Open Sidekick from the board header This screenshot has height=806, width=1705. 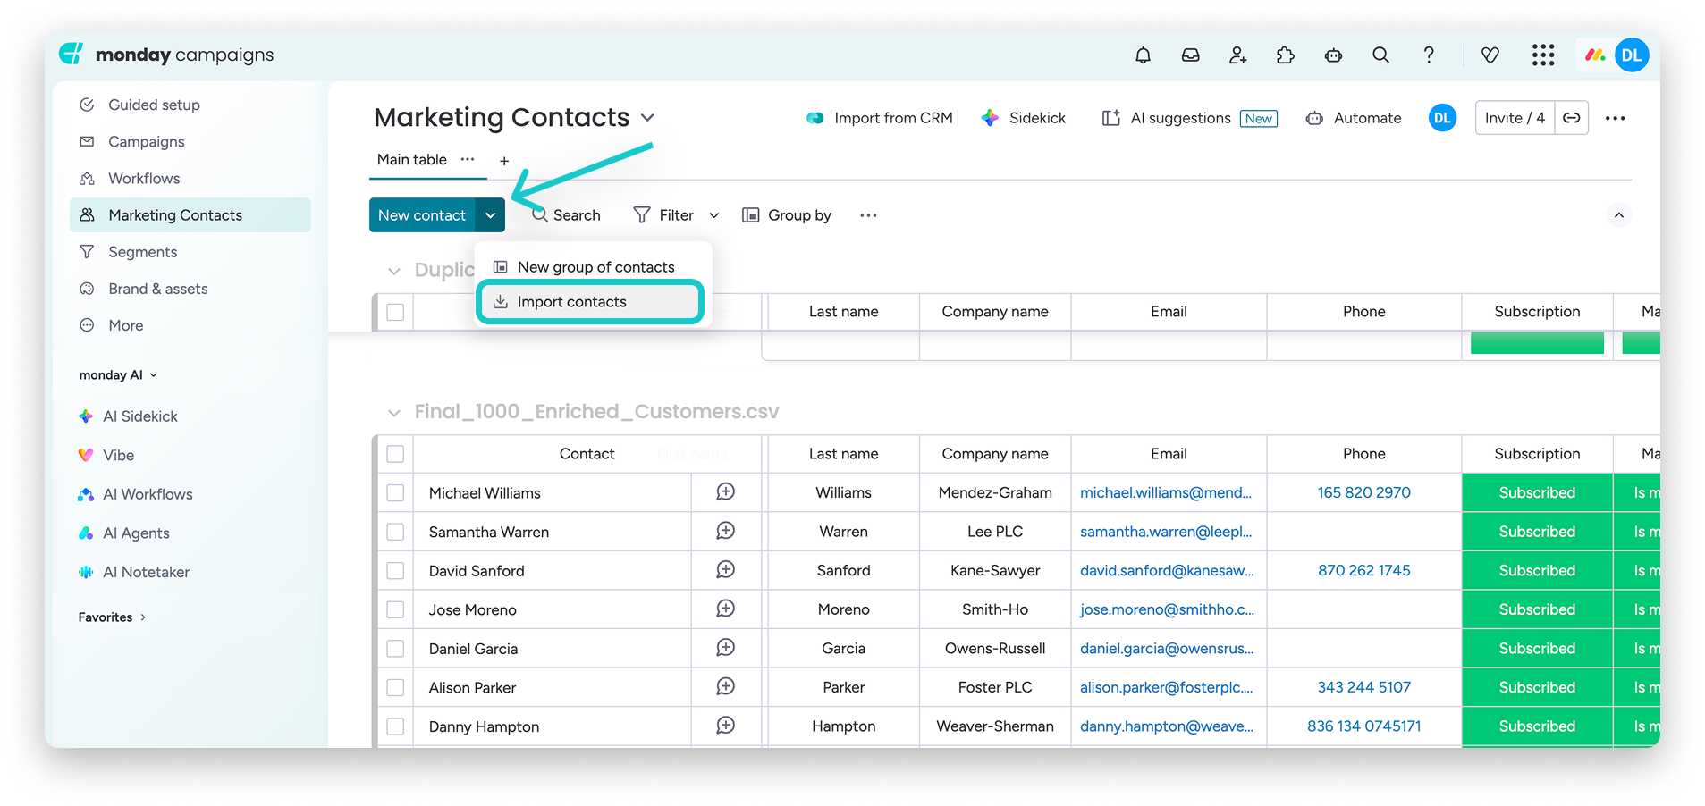1024,118
